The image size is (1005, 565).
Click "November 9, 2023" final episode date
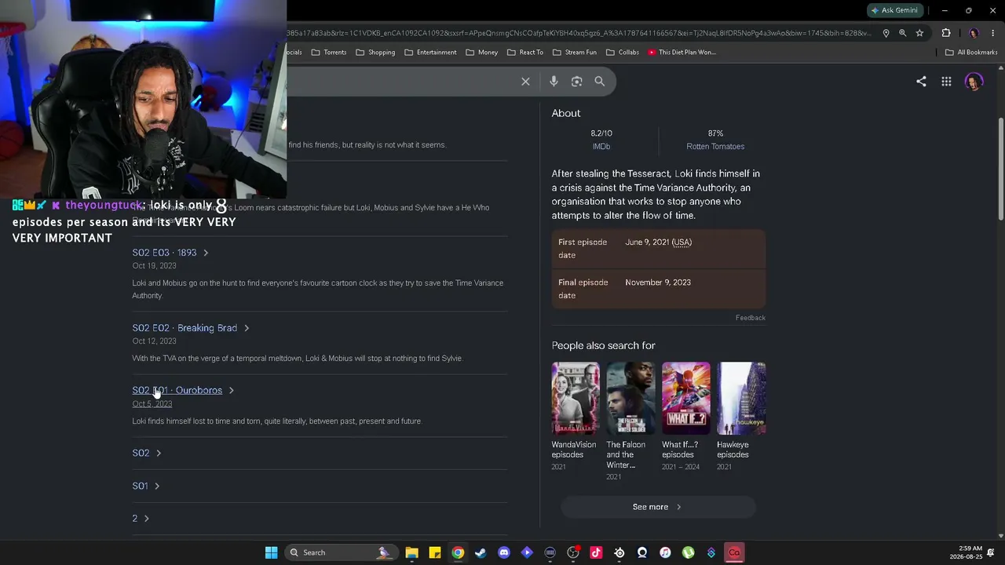click(658, 282)
